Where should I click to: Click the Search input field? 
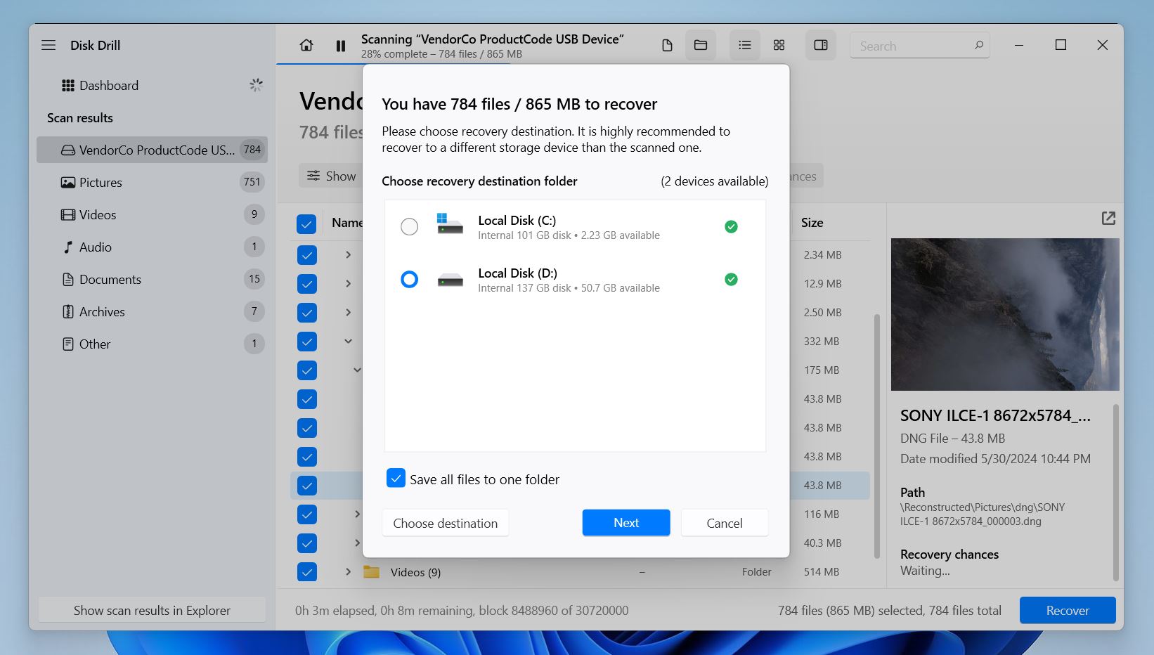(x=911, y=46)
